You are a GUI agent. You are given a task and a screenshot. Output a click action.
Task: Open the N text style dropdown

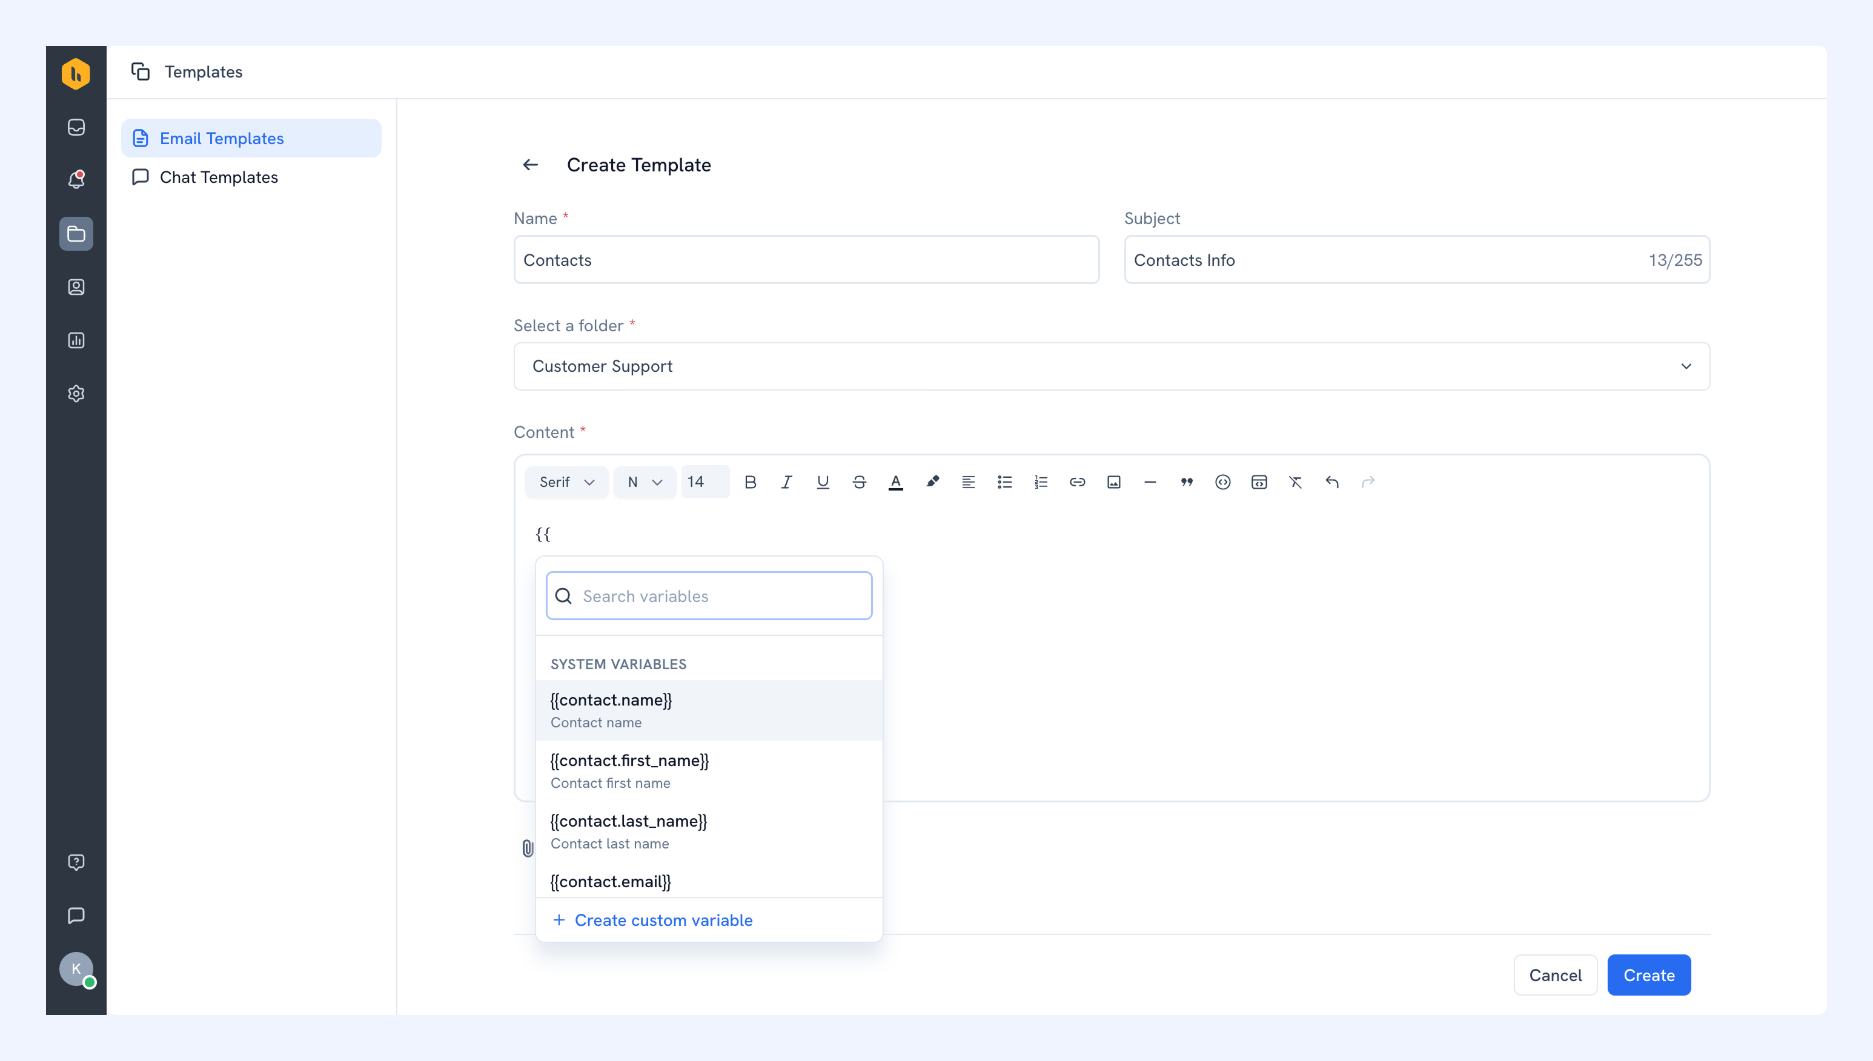[x=645, y=481]
